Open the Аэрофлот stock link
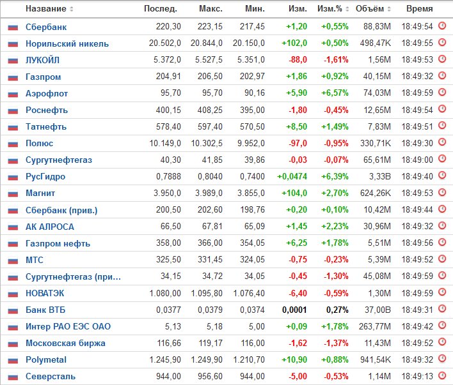Viewport: 453px width, 385px height. point(47,93)
